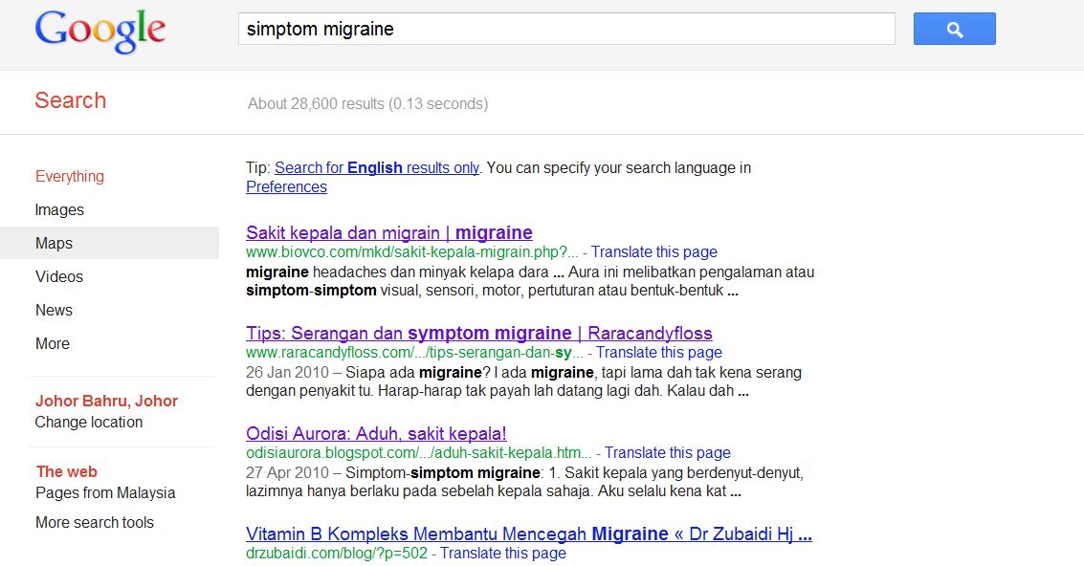Focus the search box containing 'simptom migraine'
The height and width of the screenshot is (566, 1084).
[566, 29]
